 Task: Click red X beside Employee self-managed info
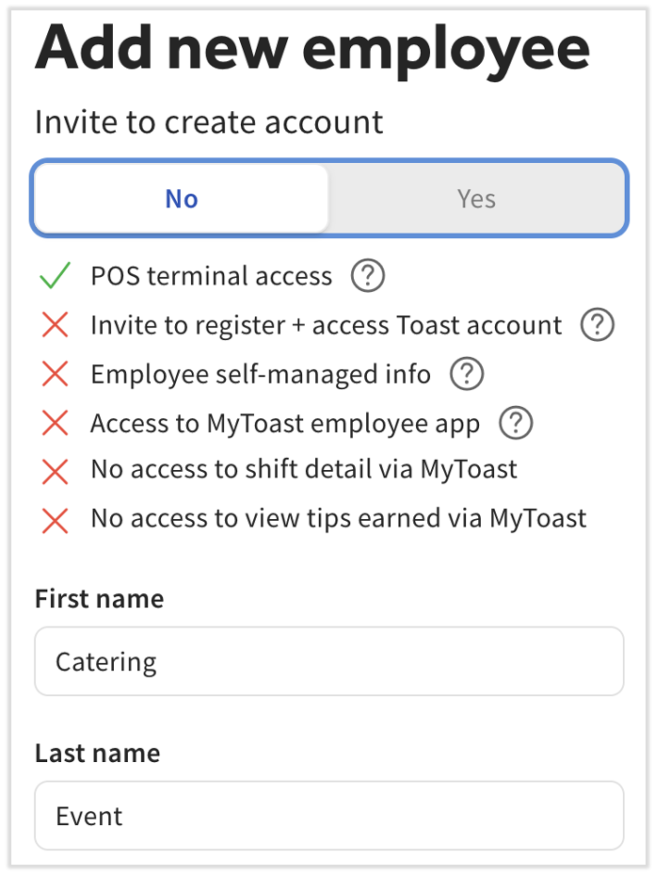point(56,374)
